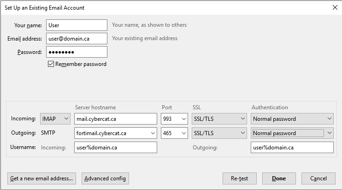Click the Your name text field

point(77,25)
